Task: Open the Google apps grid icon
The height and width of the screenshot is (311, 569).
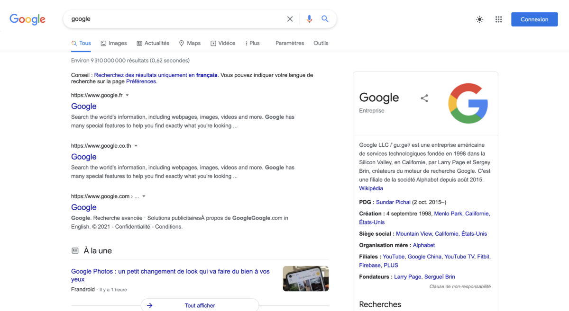Action: [x=498, y=19]
